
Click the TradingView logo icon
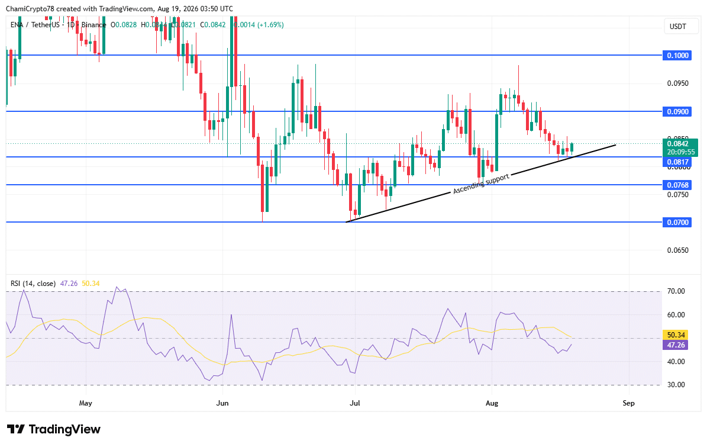(16, 429)
